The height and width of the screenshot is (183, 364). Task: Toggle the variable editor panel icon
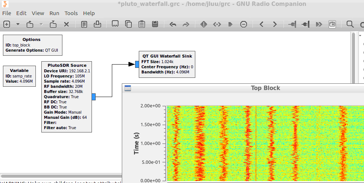coord(84,24)
